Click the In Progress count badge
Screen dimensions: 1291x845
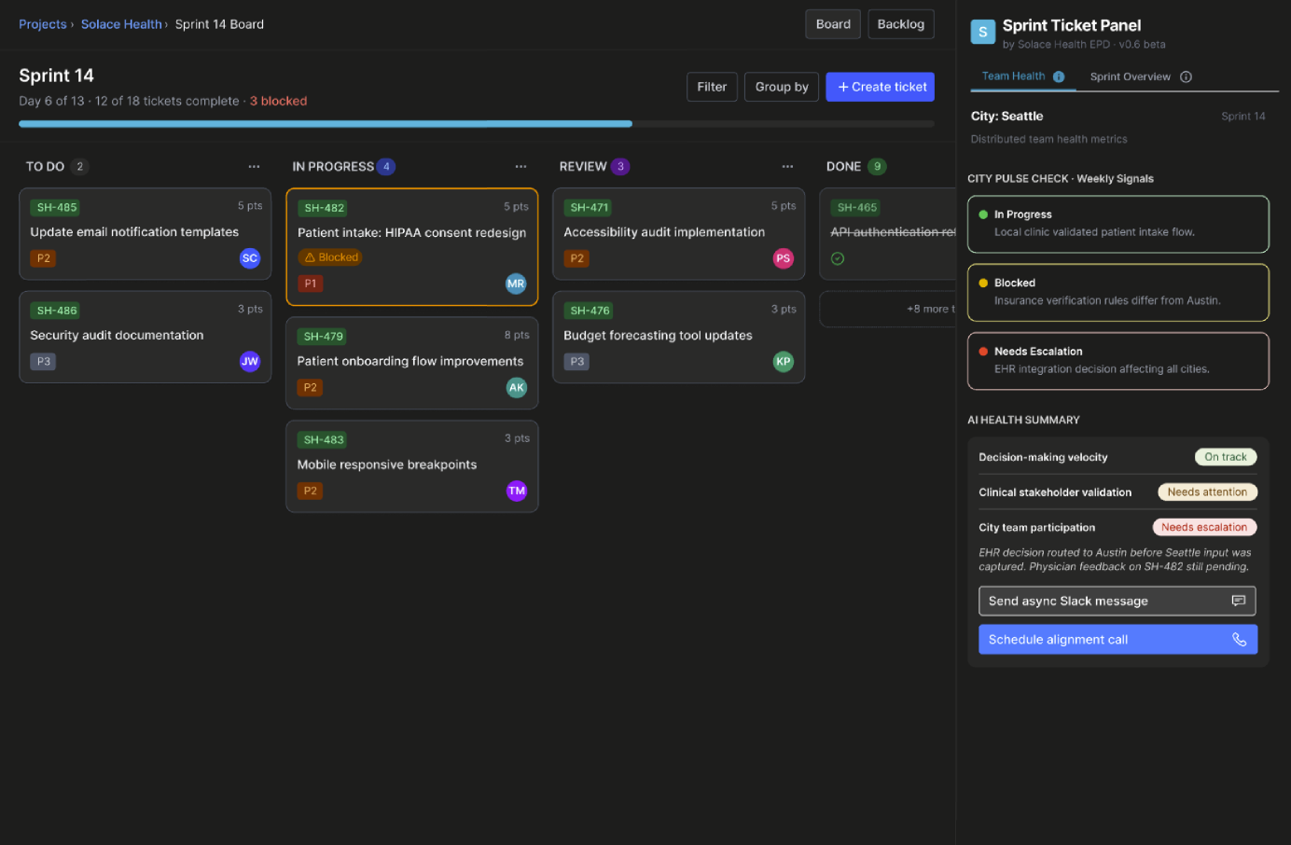386,167
